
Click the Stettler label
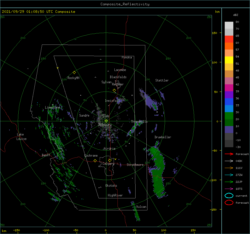(x=162, y=80)
